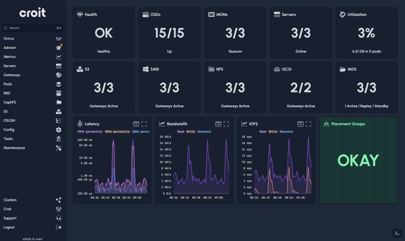405x241 pixels.
Task: Open the Placement Groups OKAY panel
Action: coord(358,161)
